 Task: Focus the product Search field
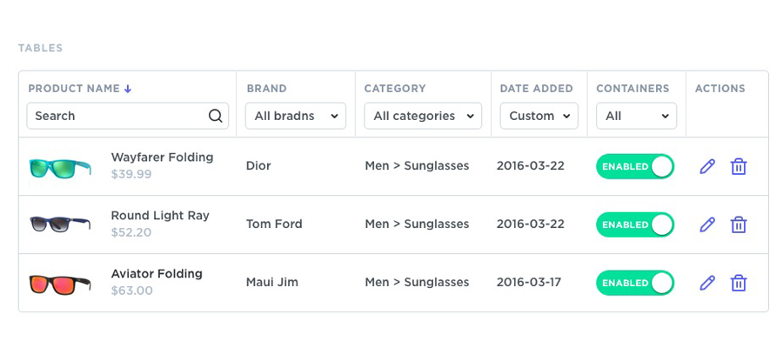(x=117, y=116)
